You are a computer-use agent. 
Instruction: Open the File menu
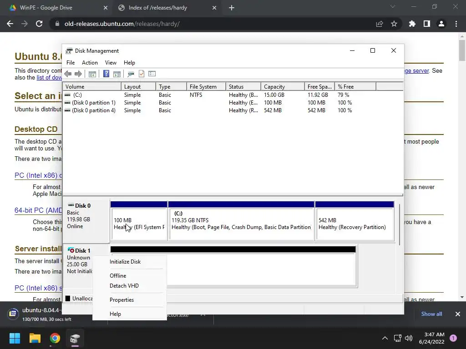click(71, 63)
